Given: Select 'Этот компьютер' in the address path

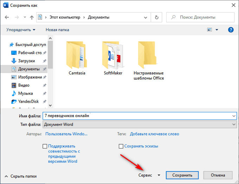Looking at the screenshot, I should (65, 17).
